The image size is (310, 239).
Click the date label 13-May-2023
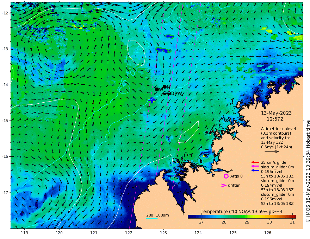point(277,113)
